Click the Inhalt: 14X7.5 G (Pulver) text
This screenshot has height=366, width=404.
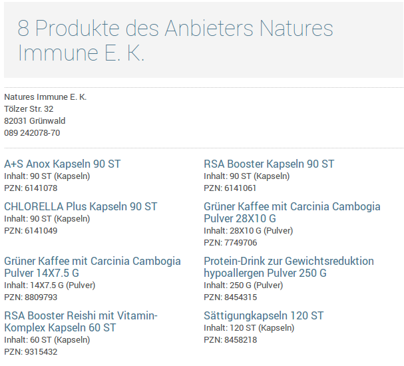coord(50,285)
